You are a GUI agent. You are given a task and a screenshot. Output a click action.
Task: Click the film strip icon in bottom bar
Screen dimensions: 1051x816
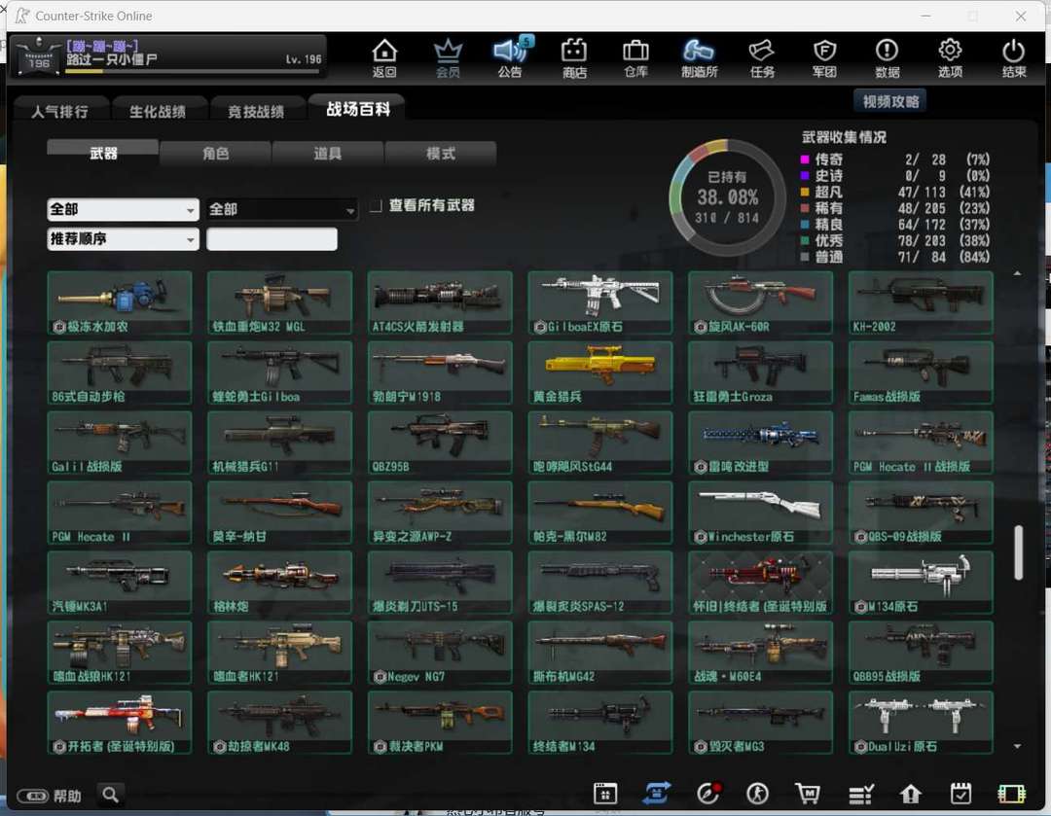pyautogui.click(x=1011, y=795)
